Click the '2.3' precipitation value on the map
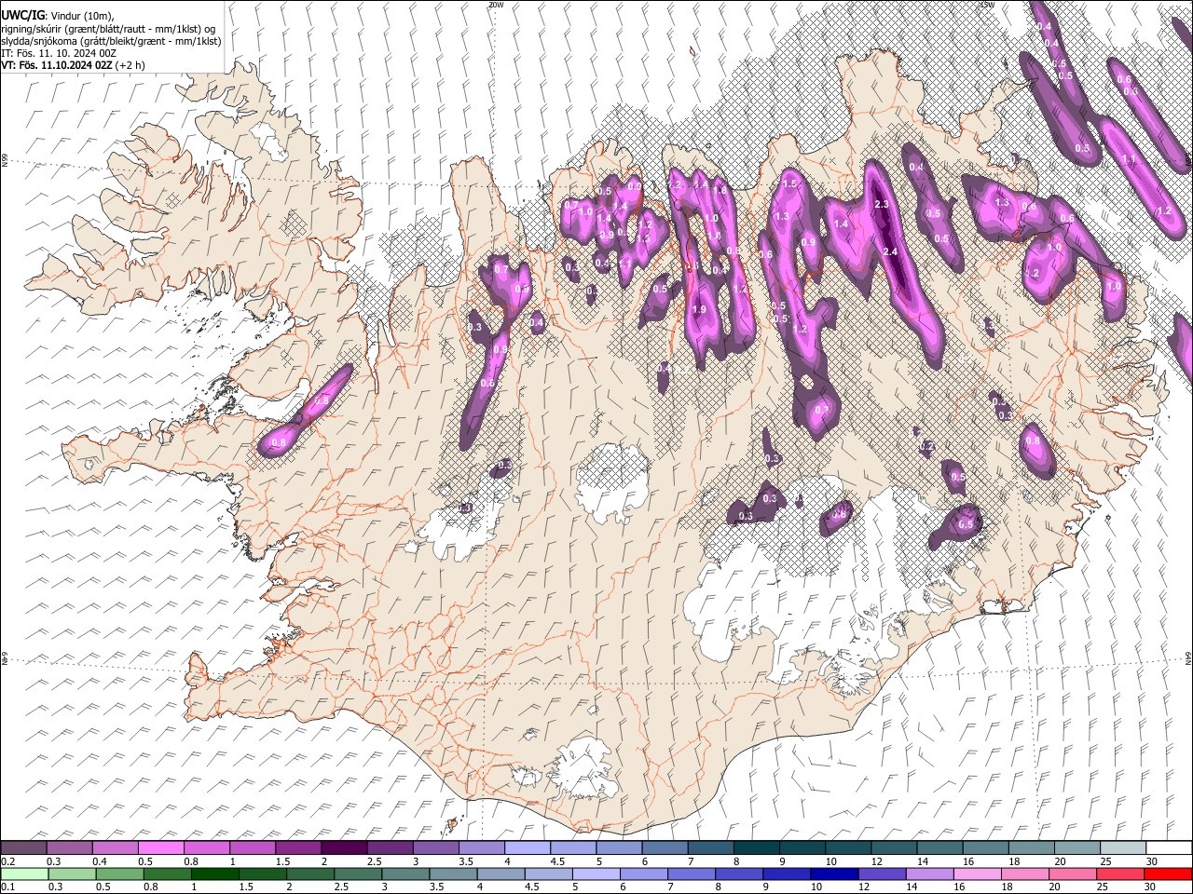 (884, 204)
